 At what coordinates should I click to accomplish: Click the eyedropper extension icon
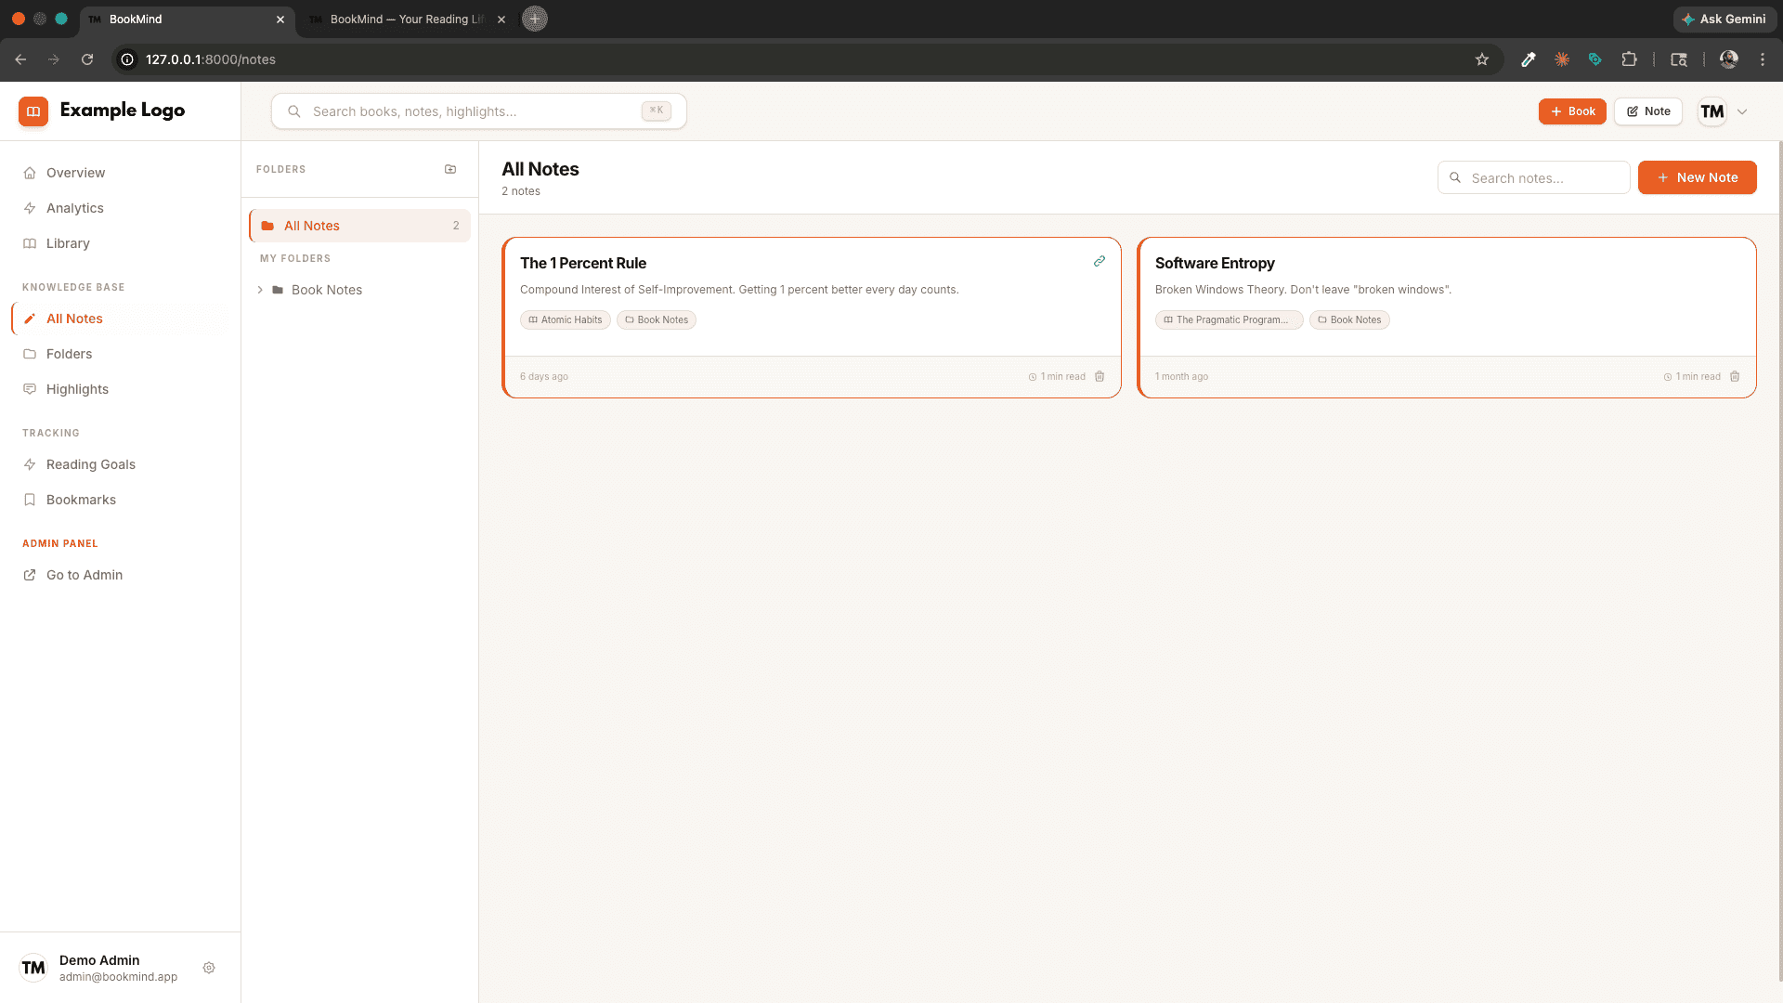pyautogui.click(x=1528, y=59)
